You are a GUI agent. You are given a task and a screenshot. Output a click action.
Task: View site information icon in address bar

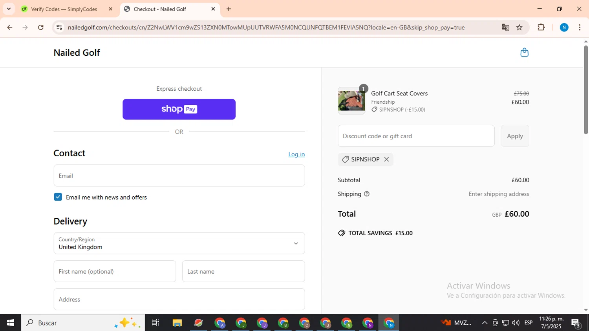tap(59, 27)
